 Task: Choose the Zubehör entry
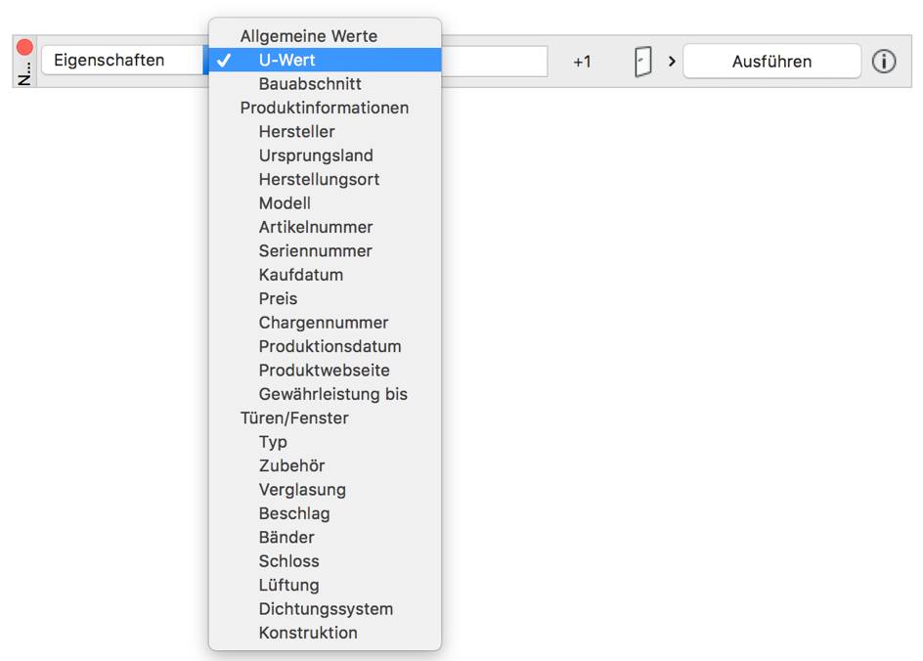pyautogui.click(x=325, y=465)
